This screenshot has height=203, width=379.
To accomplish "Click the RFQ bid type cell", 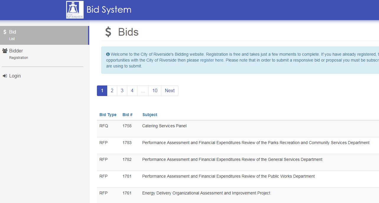I will tap(104, 126).
